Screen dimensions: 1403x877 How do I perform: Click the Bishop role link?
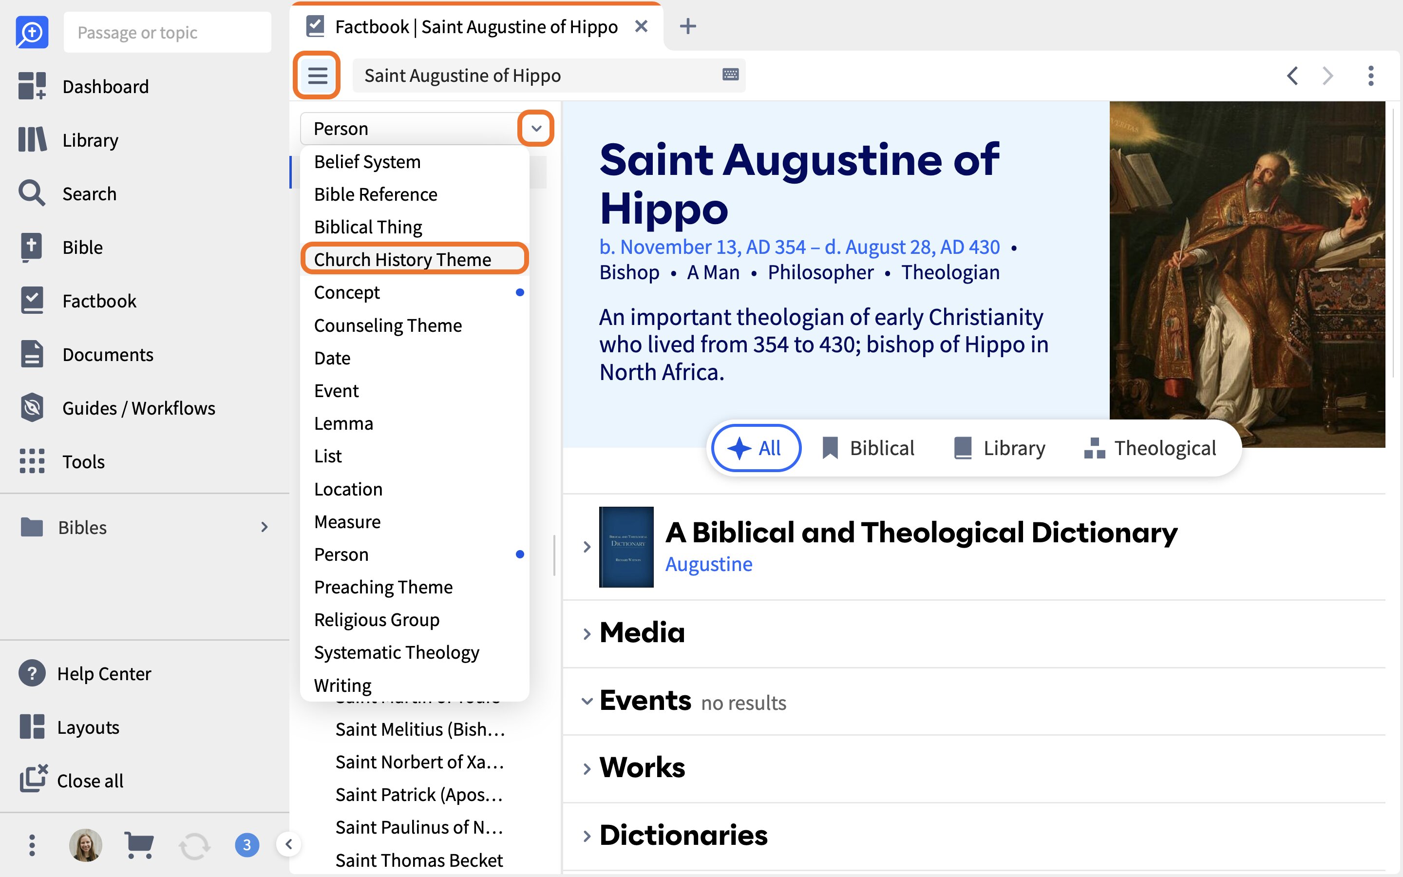click(629, 273)
